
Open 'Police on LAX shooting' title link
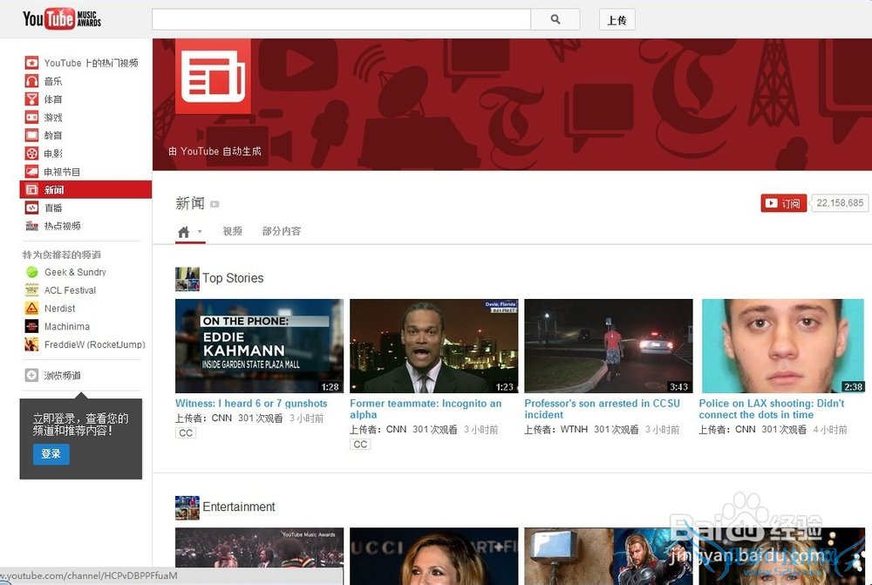[x=772, y=409]
